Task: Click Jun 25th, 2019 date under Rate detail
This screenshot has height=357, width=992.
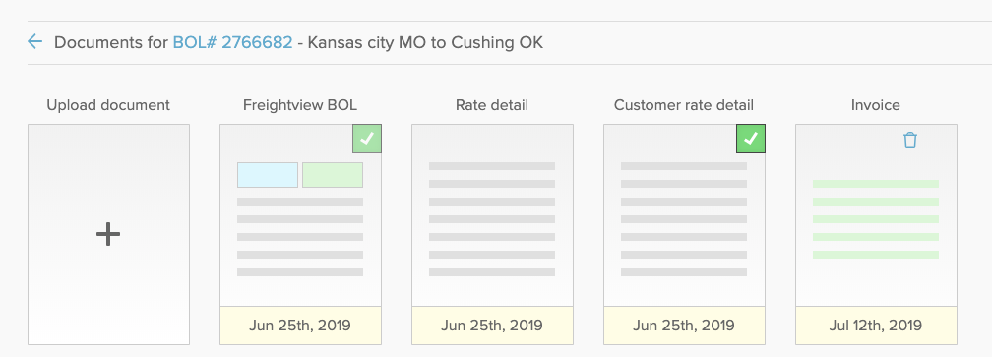Action: [x=492, y=327]
